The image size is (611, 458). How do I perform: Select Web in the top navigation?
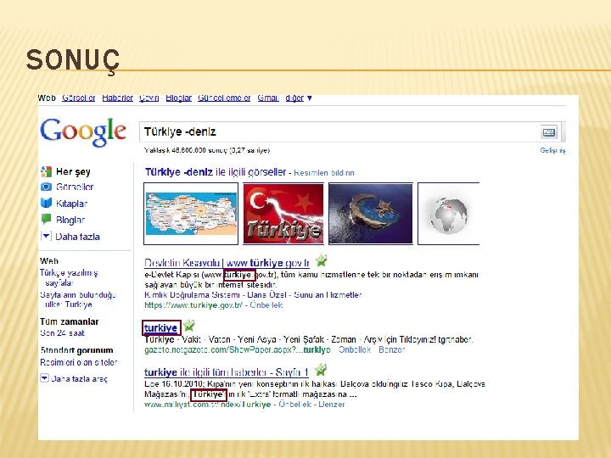pos(47,98)
